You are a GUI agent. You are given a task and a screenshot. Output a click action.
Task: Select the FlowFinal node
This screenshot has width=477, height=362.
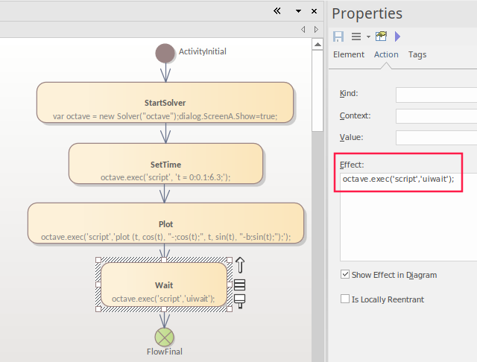[164, 337]
